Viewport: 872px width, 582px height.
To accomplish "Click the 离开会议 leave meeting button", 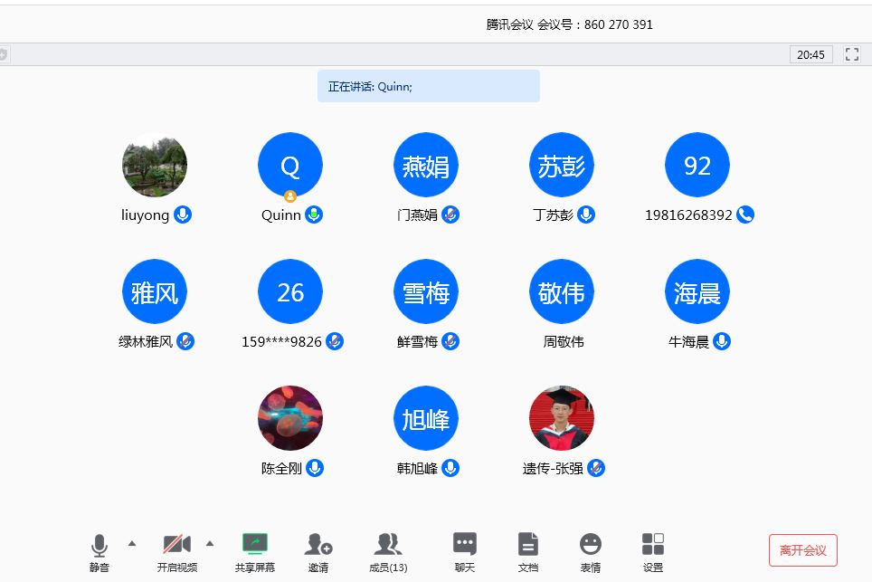I will 803,550.
